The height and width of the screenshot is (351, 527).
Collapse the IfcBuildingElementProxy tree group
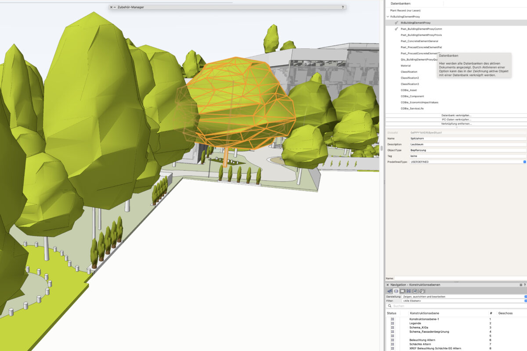(388, 17)
